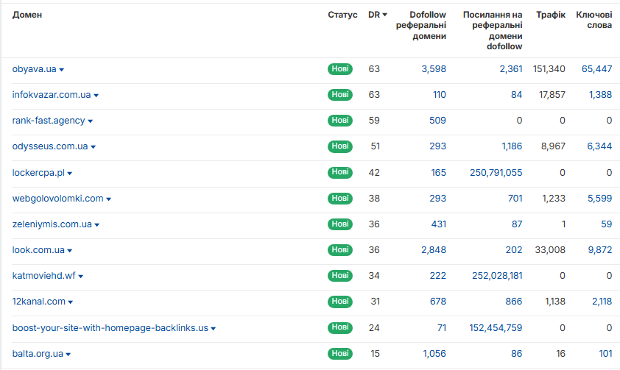This screenshot has height=370, width=620.
Task: Expand the rank-fast.agency caret menu
Action: click(90, 121)
